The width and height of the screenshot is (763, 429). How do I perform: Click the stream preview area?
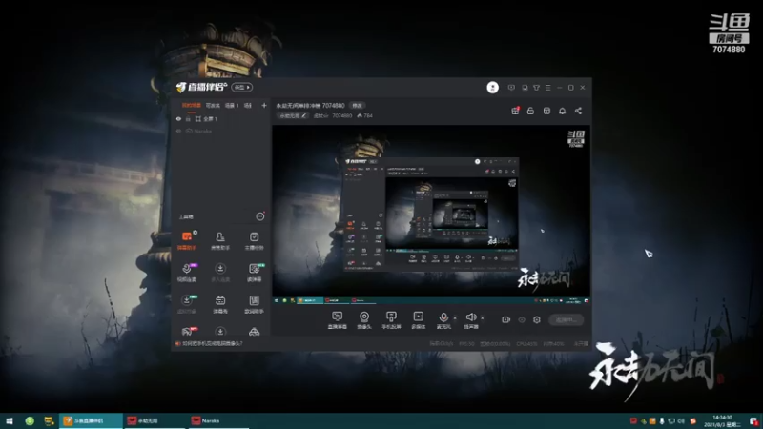431,215
